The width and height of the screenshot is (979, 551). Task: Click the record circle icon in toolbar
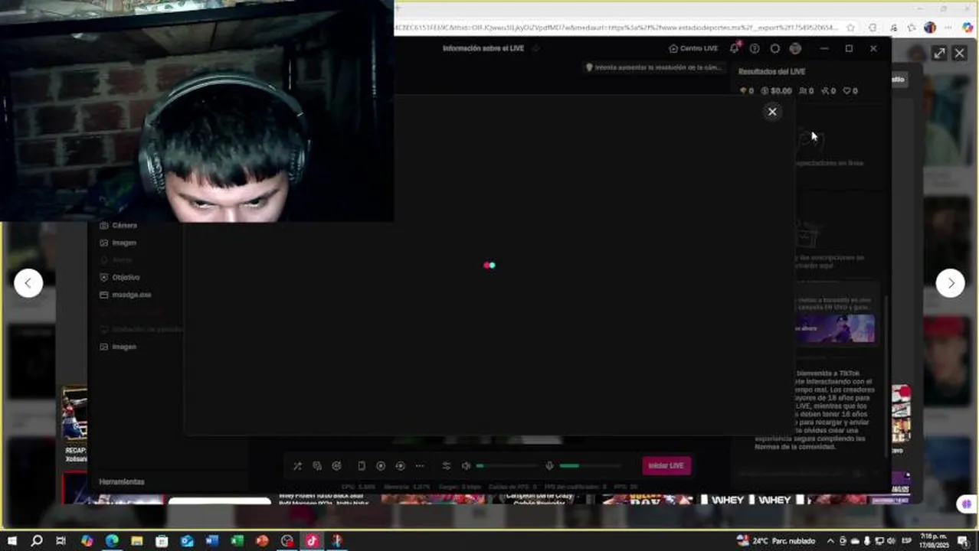380,465
